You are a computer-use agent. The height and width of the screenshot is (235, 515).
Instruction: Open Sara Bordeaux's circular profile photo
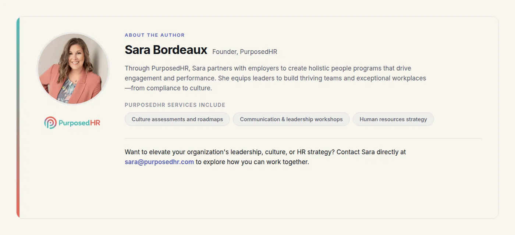[73, 69]
